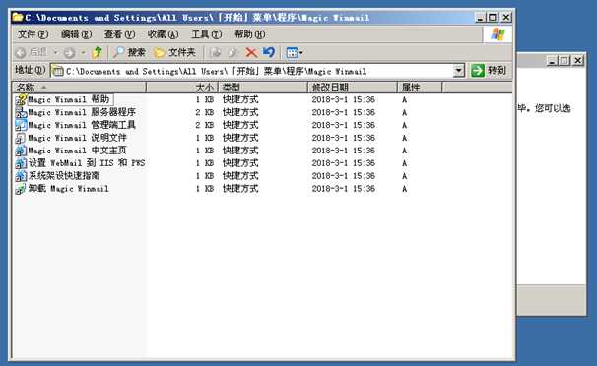Screen dimensions: 597x366
Task: Select the 设置 WebMail 到 IIS 和 PWS icon
Action: (x=21, y=163)
